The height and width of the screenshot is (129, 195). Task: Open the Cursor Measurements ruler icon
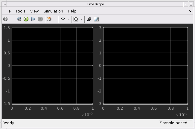(96, 19)
